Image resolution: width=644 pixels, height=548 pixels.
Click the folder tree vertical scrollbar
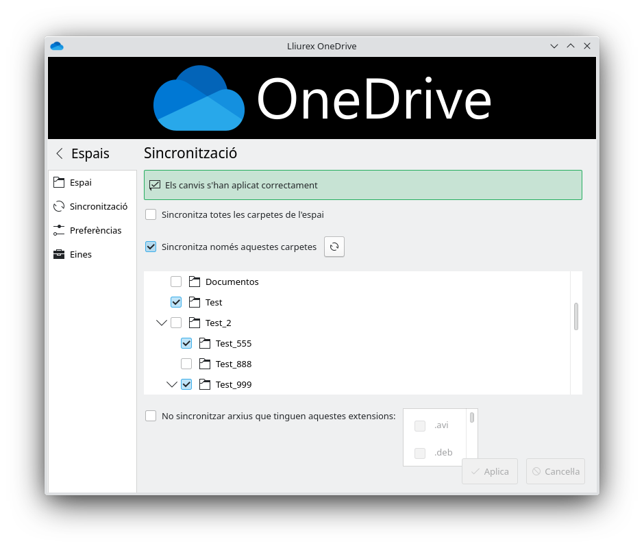[x=576, y=316]
